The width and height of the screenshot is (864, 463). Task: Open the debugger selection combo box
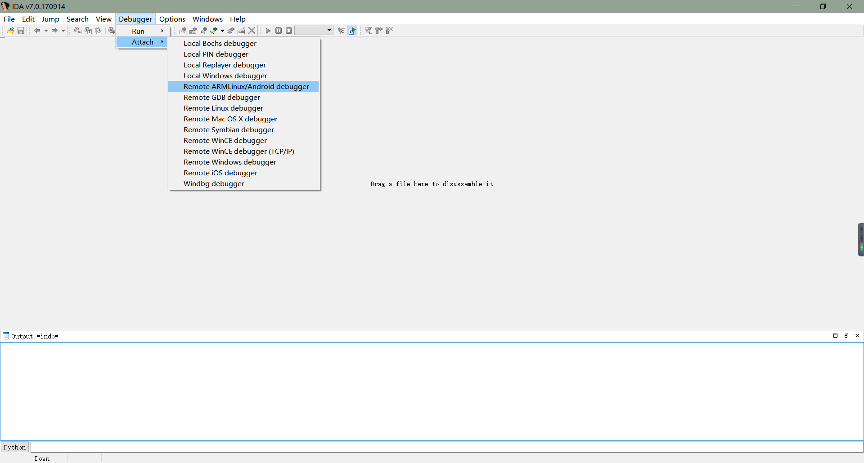pyautogui.click(x=314, y=31)
